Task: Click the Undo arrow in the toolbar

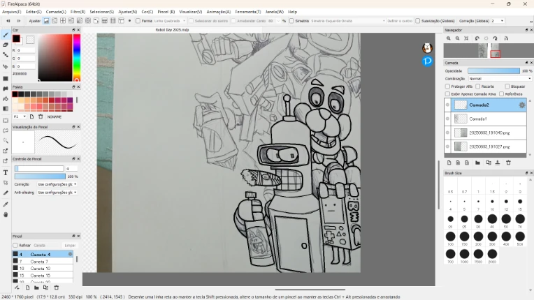Action: coord(8,21)
